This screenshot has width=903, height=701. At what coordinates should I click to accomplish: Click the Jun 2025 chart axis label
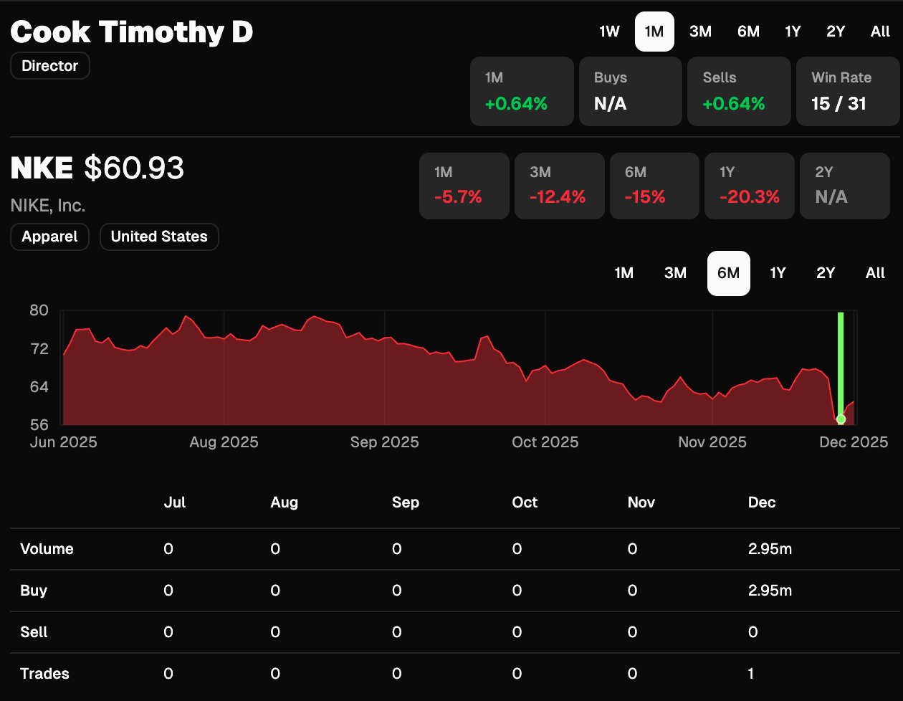pyautogui.click(x=64, y=442)
